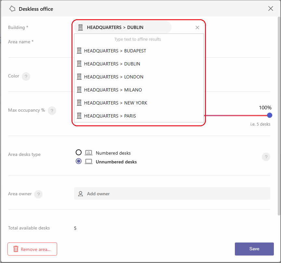Click the Save button
Viewport: 281px width, 263px height.
coord(254,249)
